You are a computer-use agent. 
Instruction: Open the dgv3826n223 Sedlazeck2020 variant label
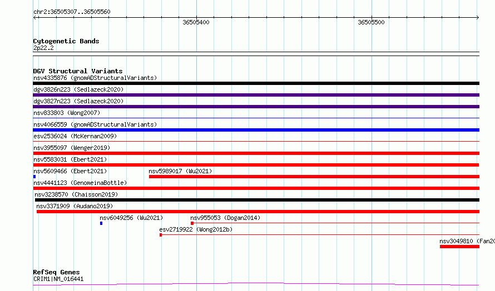click(x=78, y=89)
